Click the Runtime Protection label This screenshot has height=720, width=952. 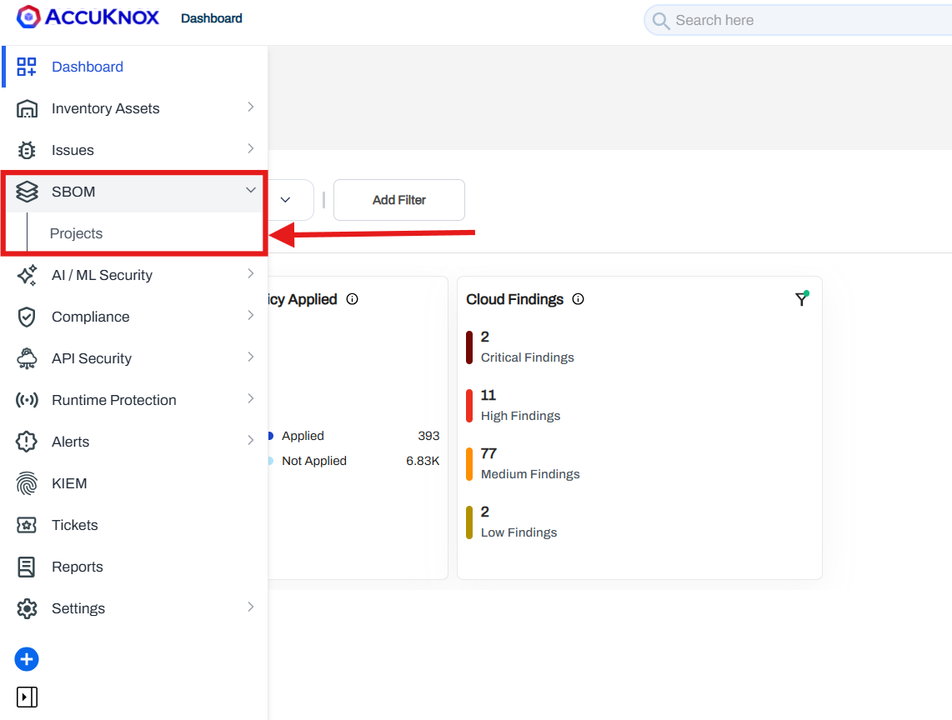(114, 400)
